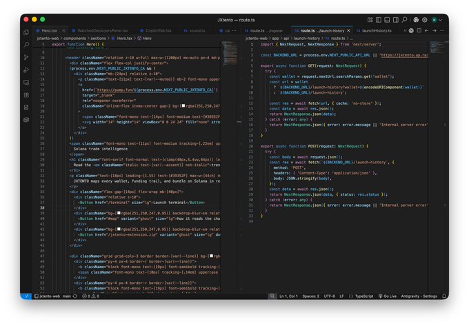The image size is (469, 326).
Task: Click the Hero symbol breadcrumb
Action: pos(144,38)
